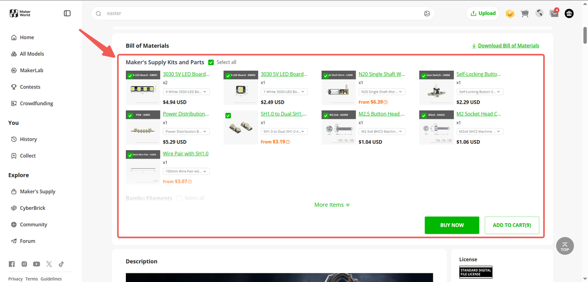
Task: Open the SH1.0 to Dual SH1.0 variant dropdown
Action: pos(284,131)
